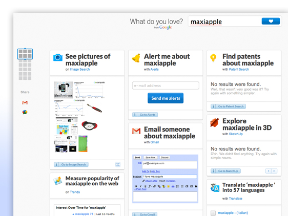Viewport: 288px width, 216px height.
Task: Click Go to SketchUp button
Action: [225, 171]
